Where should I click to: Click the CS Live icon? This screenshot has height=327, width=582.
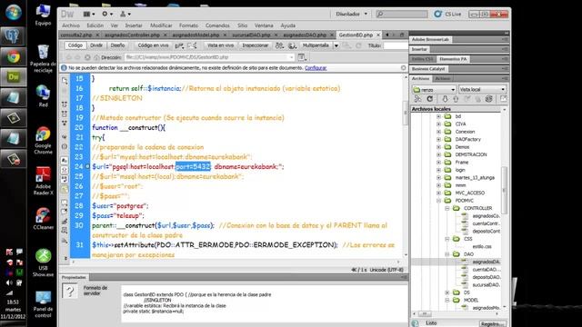(437, 15)
